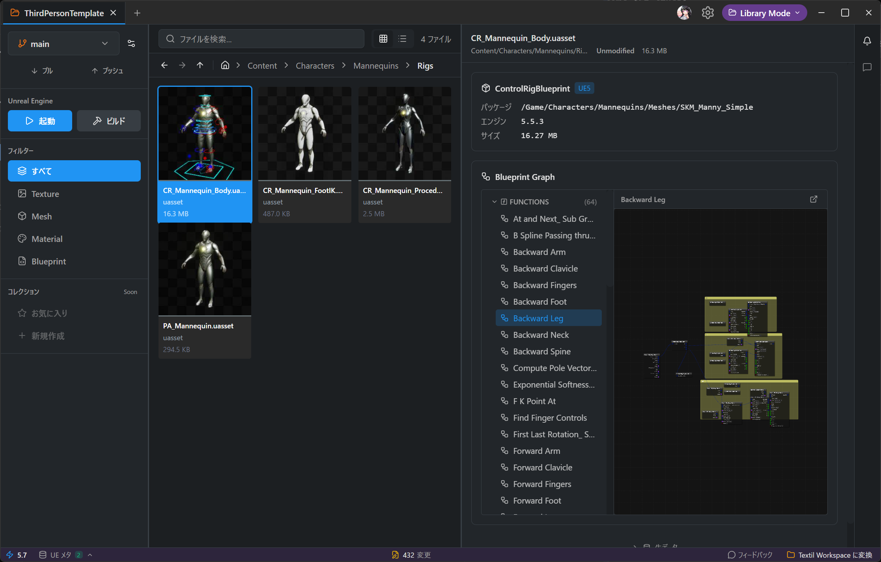Open the comments panel icon
881x562 pixels.
click(x=867, y=67)
